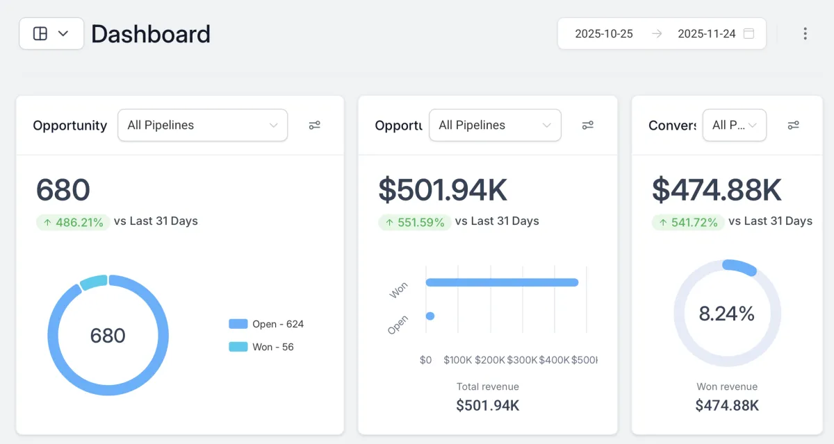
Task: Click the calendar icon in date range
Action: click(x=749, y=33)
